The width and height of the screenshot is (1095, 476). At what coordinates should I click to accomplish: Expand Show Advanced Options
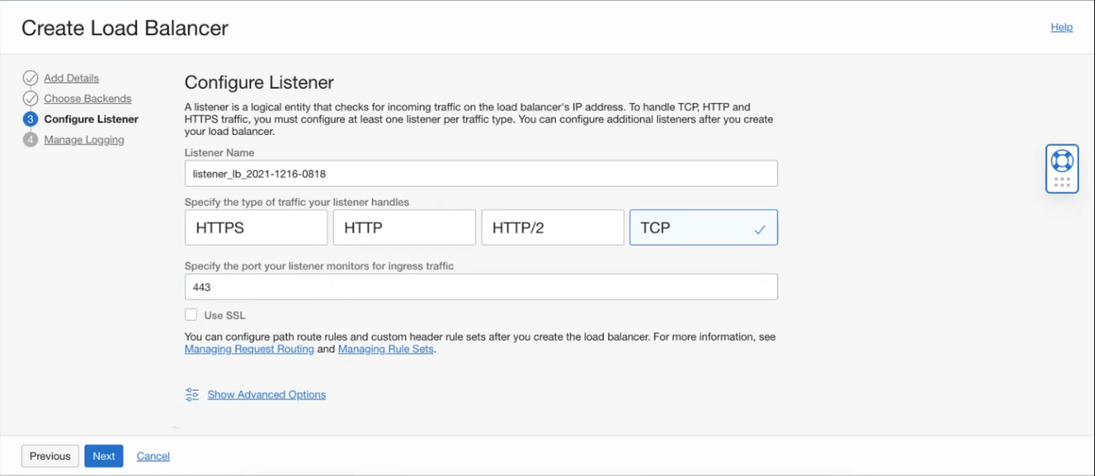pyautogui.click(x=266, y=395)
